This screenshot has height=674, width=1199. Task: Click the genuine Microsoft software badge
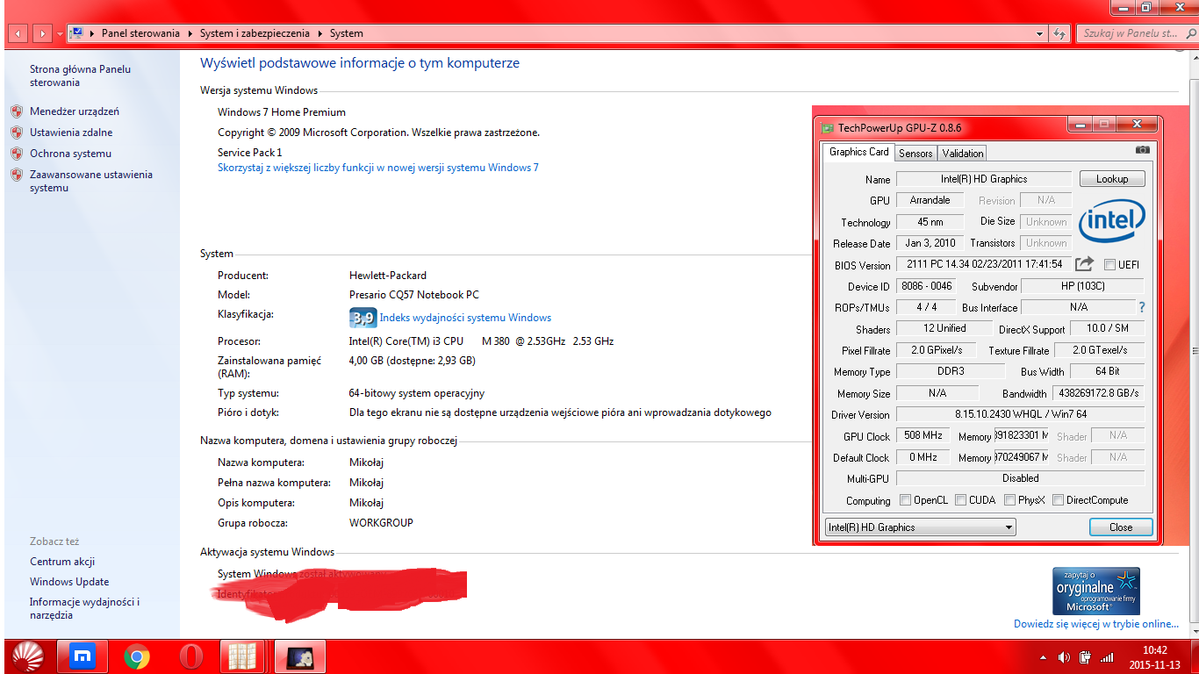point(1095,591)
